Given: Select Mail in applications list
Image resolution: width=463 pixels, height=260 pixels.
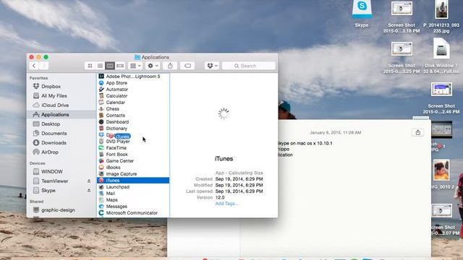Looking at the screenshot, I should click(133, 194).
